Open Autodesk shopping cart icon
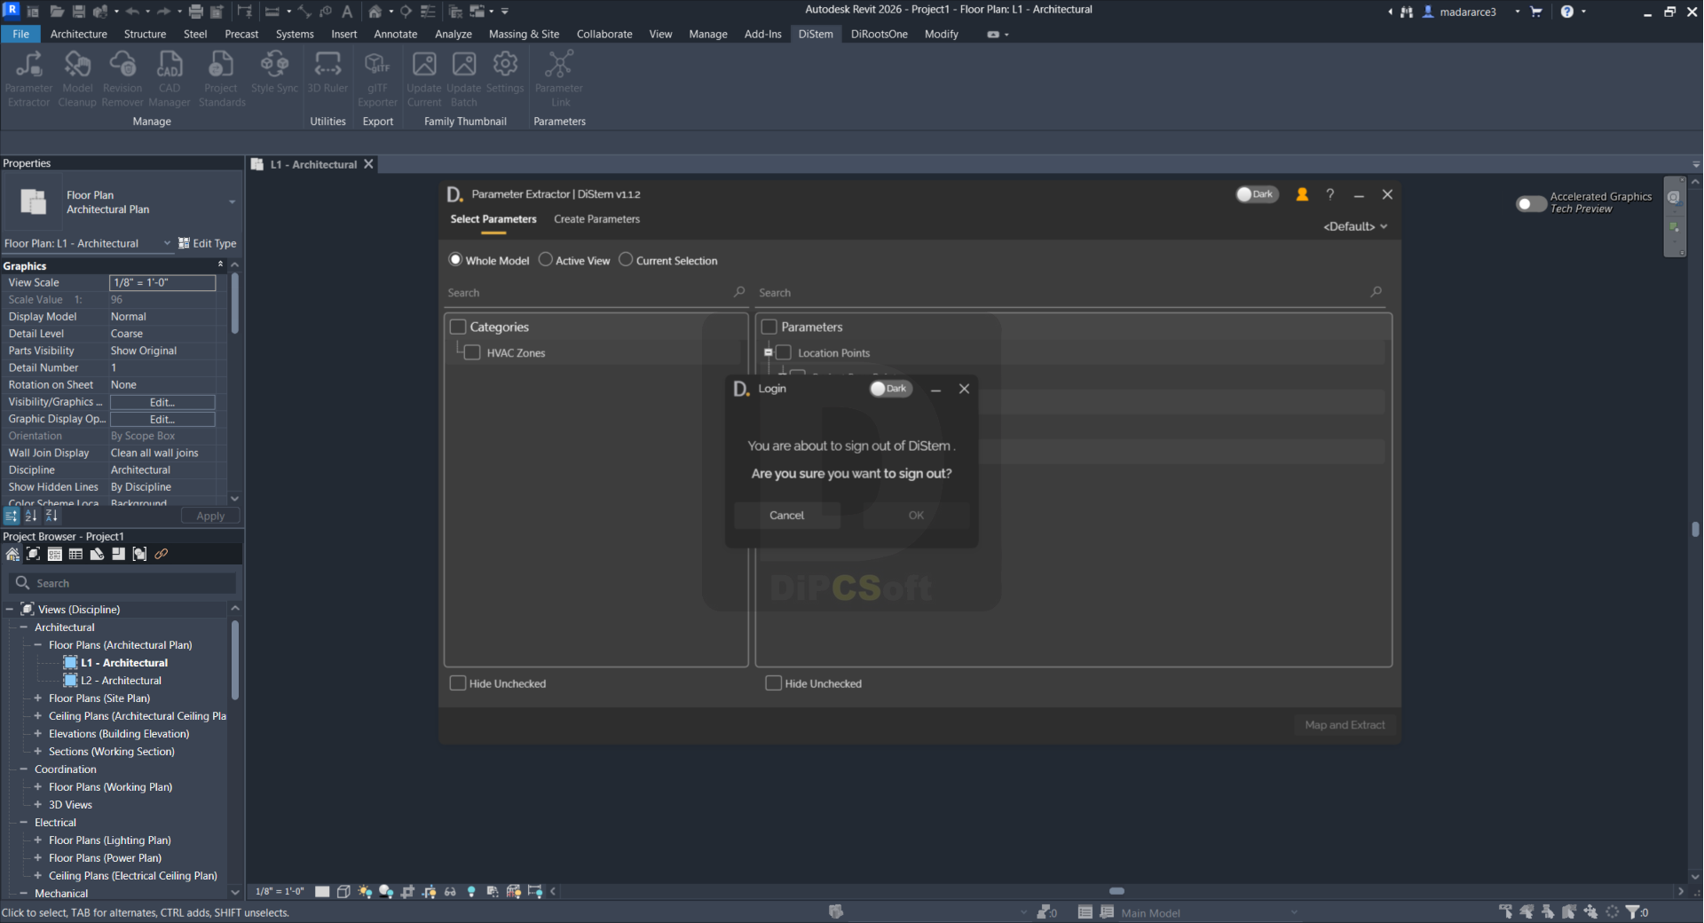Screen dimensions: 1704x923 click(1536, 12)
